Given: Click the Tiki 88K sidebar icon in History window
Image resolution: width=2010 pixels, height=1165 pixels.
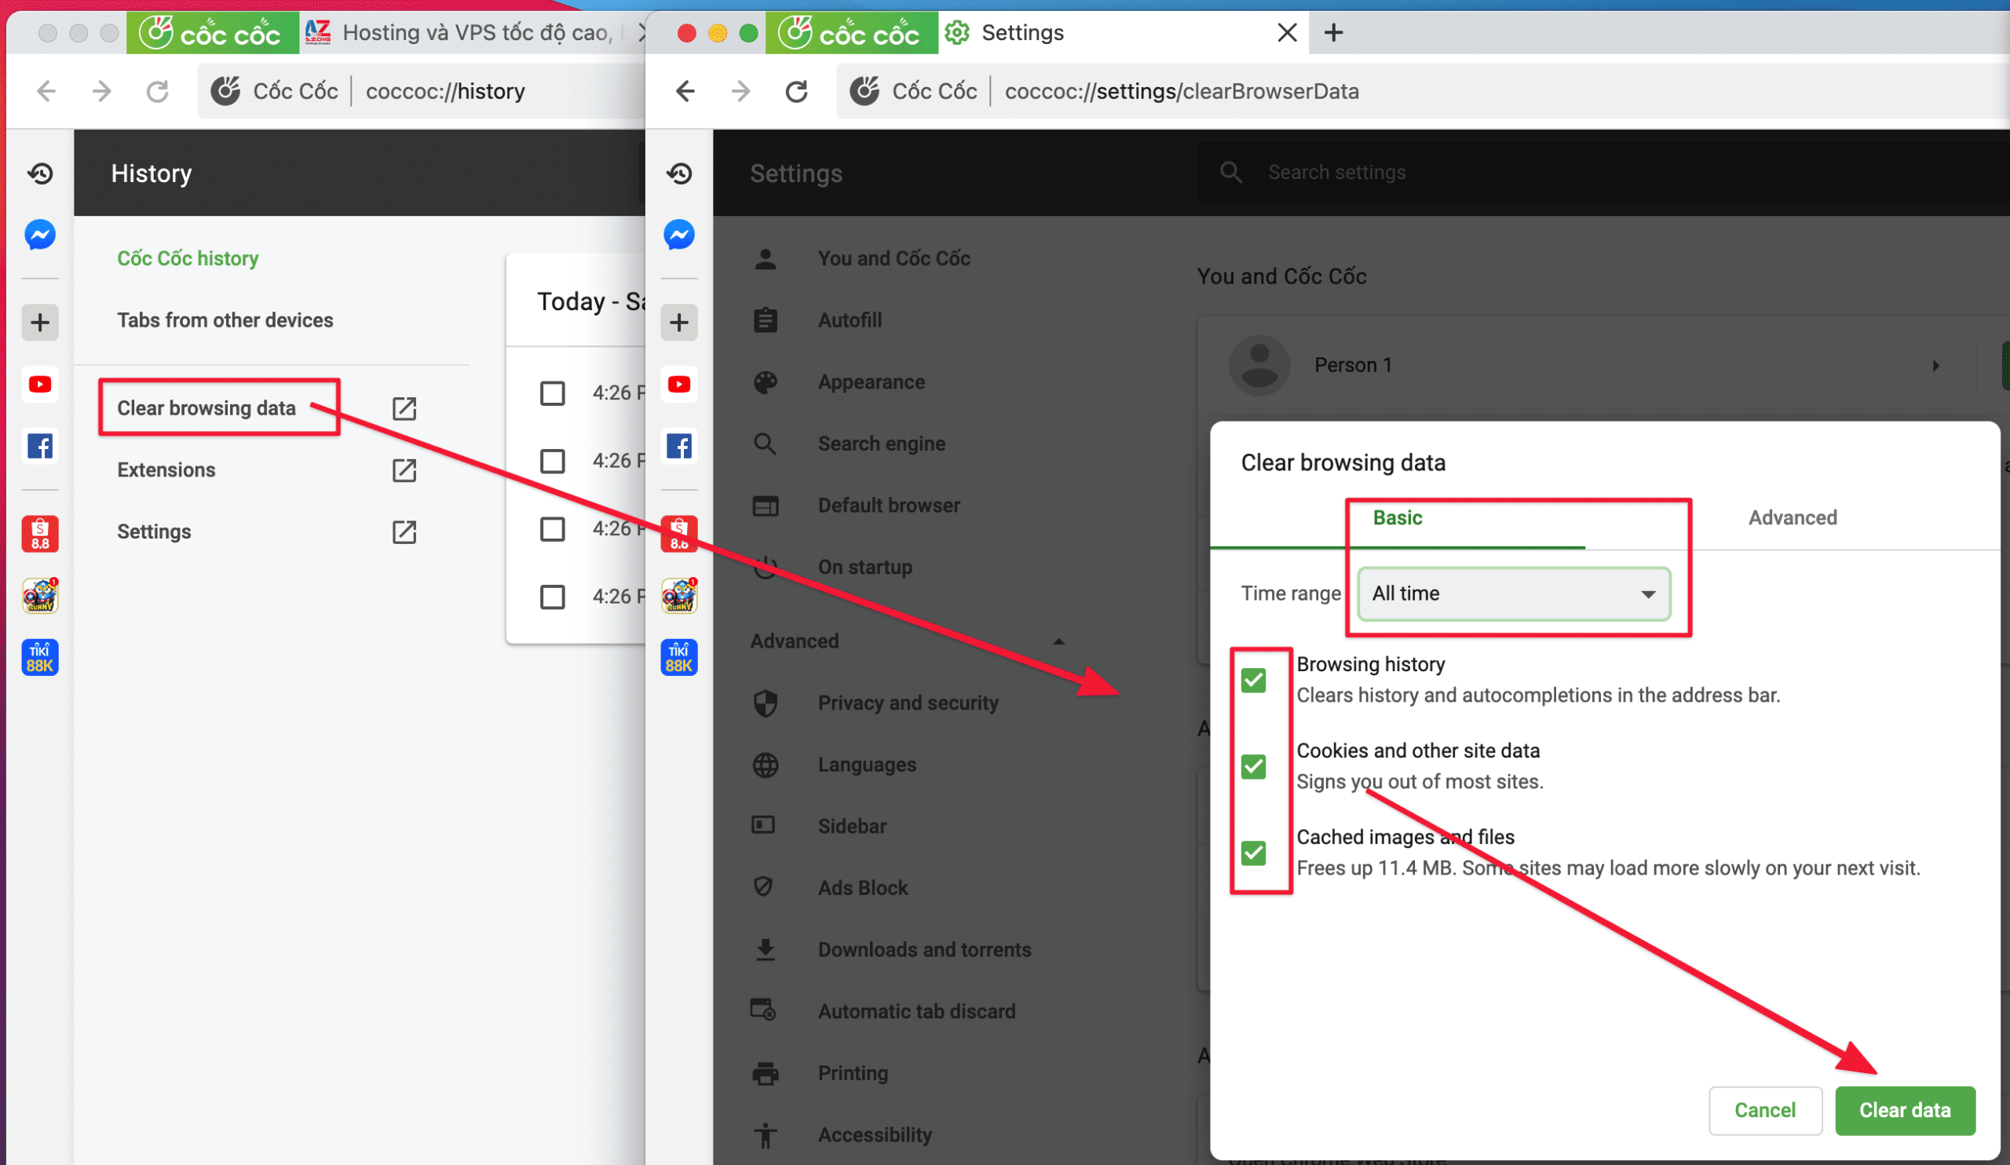Looking at the screenshot, I should click(40, 657).
